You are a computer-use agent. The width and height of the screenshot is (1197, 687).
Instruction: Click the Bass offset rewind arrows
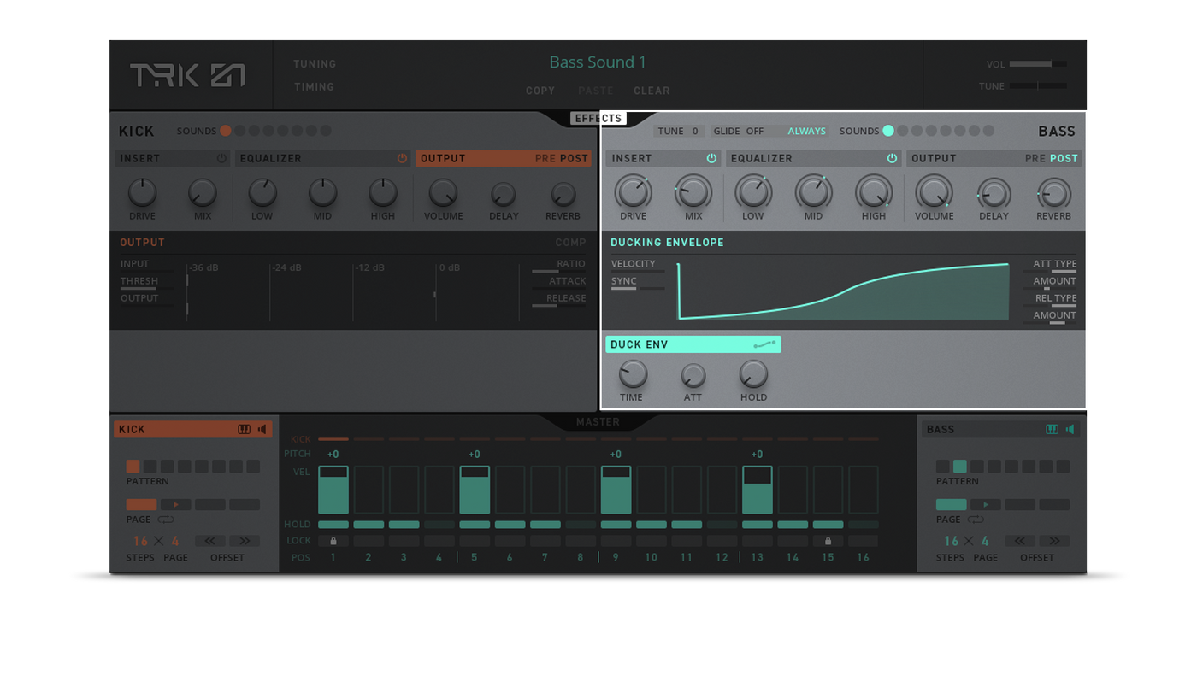tap(1019, 541)
